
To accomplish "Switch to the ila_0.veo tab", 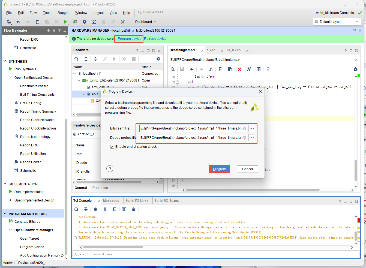I will point(233,50).
